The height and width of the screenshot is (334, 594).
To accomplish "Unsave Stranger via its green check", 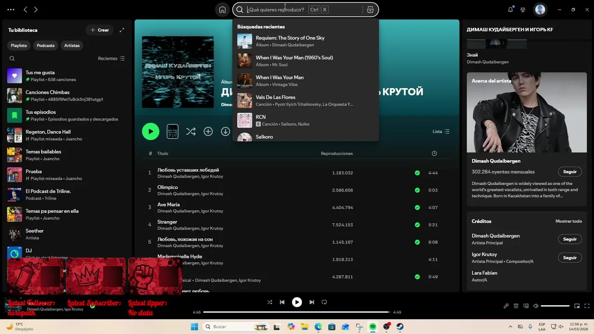I will pos(417,225).
